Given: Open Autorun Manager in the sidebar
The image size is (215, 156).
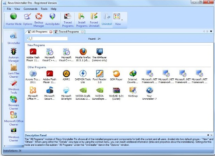Looking at the screenshot, I should coord(14,55).
